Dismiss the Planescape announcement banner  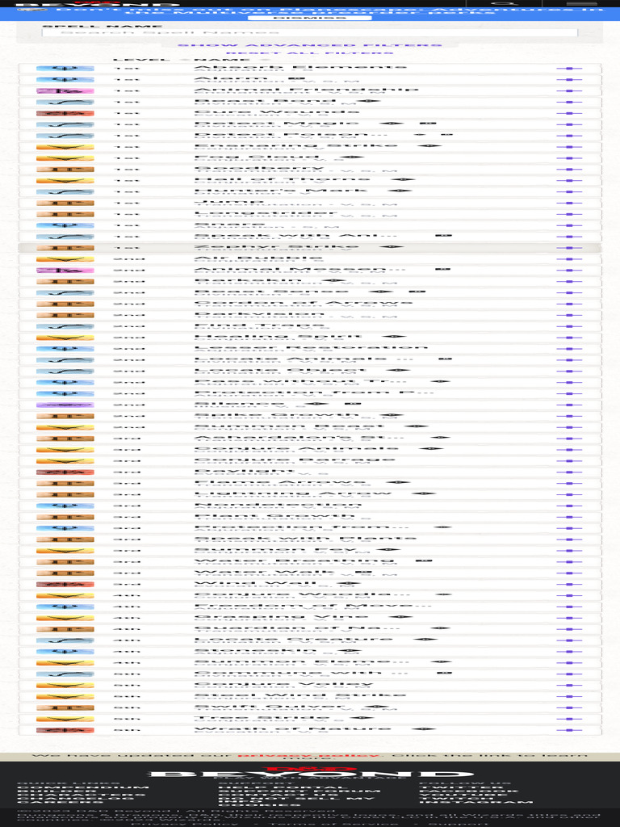click(310, 18)
